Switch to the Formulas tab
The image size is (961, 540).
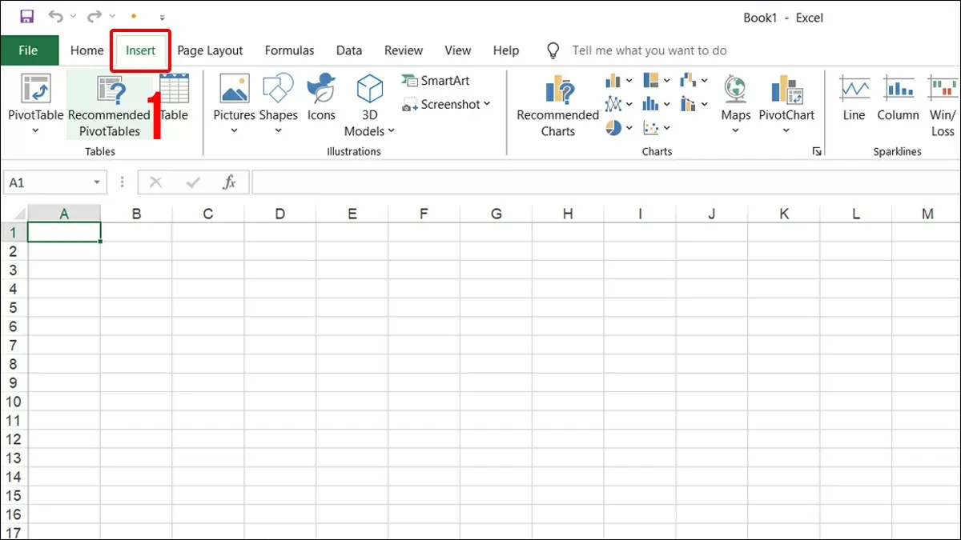pyautogui.click(x=289, y=50)
